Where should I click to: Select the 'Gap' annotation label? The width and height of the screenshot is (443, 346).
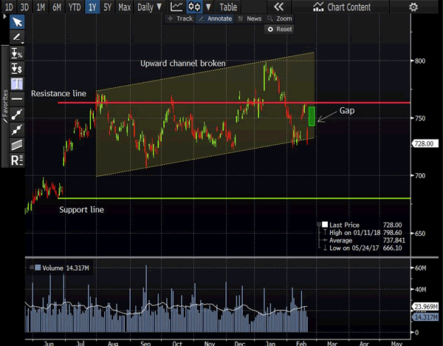coord(347,110)
